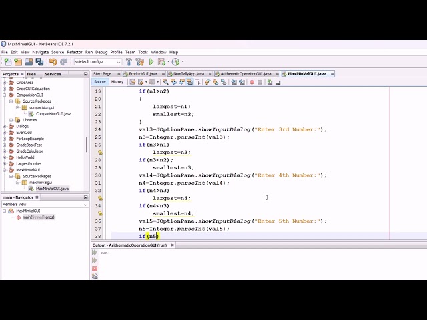Viewport: 427px width, 320px height.
Task: Open the Tools menu
Action: (143, 52)
